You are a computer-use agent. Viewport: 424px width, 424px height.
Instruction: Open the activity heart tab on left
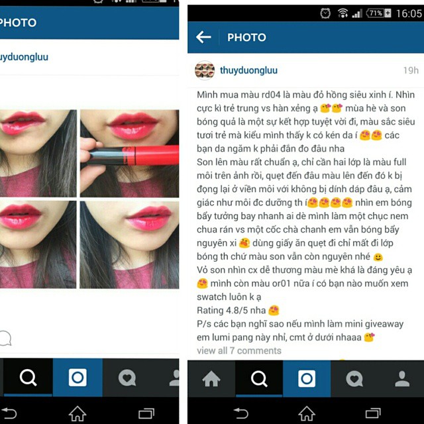[x=127, y=378]
